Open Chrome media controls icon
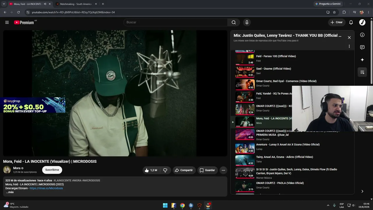The width and height of the screenshot is (373, 210). pyautogui.click(x=354, y=12)
